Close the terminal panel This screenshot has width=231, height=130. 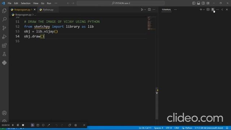(x=227, y=10)
